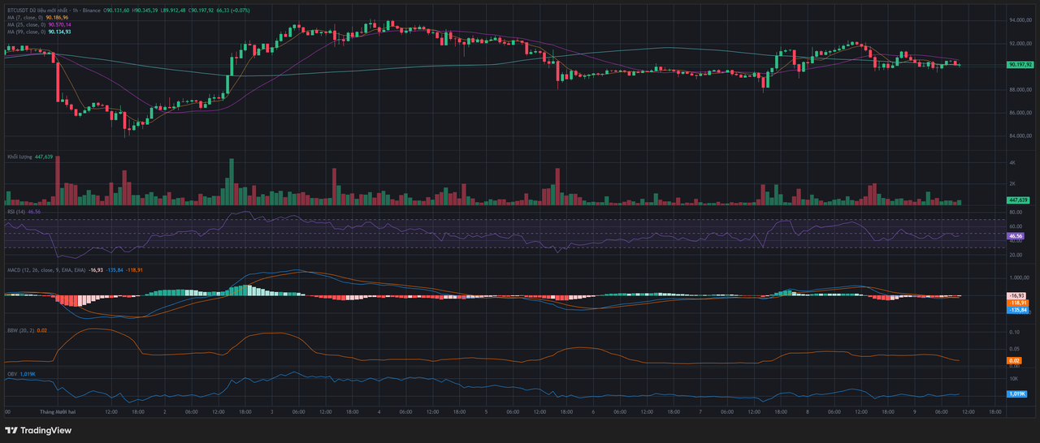Click the low price value L89.912,48
Screen dimensions: 1040x443
pyautogui.click(x=173, y=10)
